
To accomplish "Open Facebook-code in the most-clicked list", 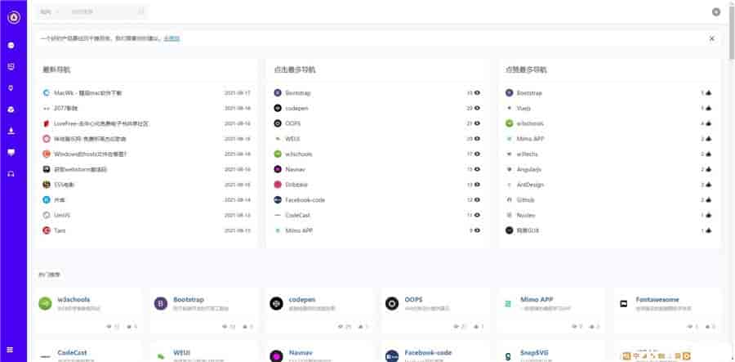I will [305, 199].
